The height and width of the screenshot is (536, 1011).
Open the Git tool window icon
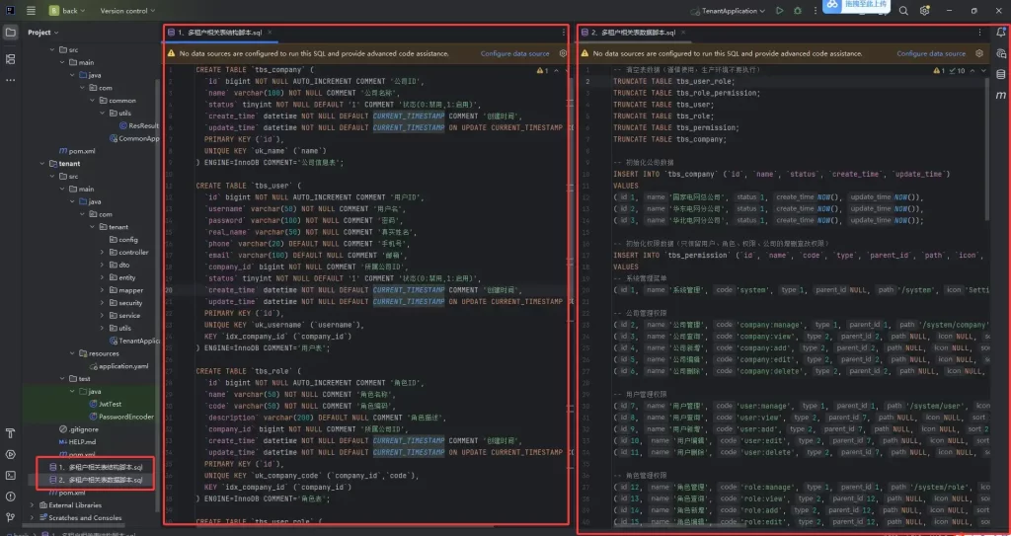click(x=11, y=516)
